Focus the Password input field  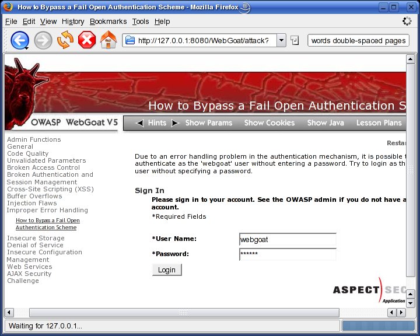tap(288, 254)
